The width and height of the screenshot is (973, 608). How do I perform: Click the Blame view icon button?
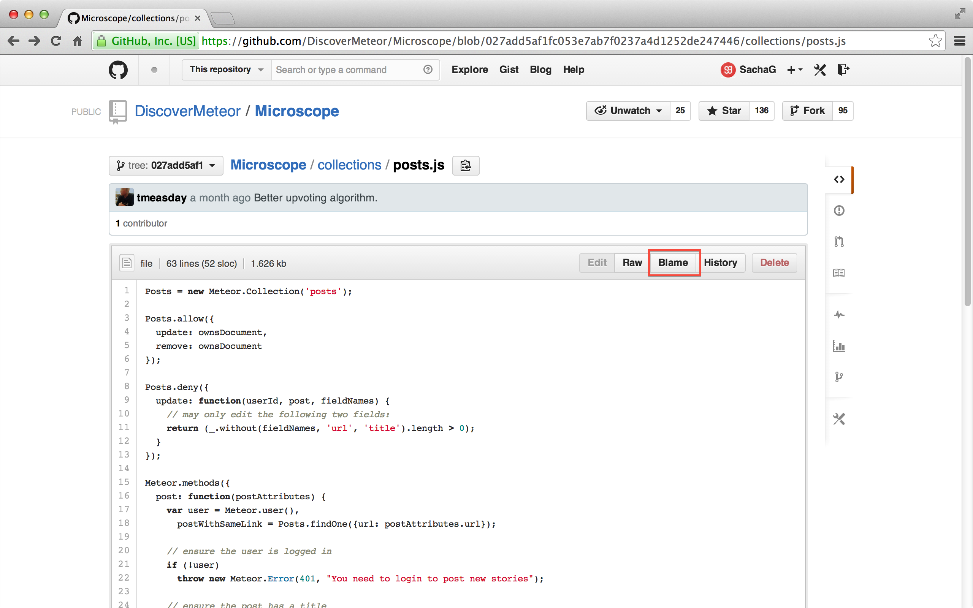[672, 263]
